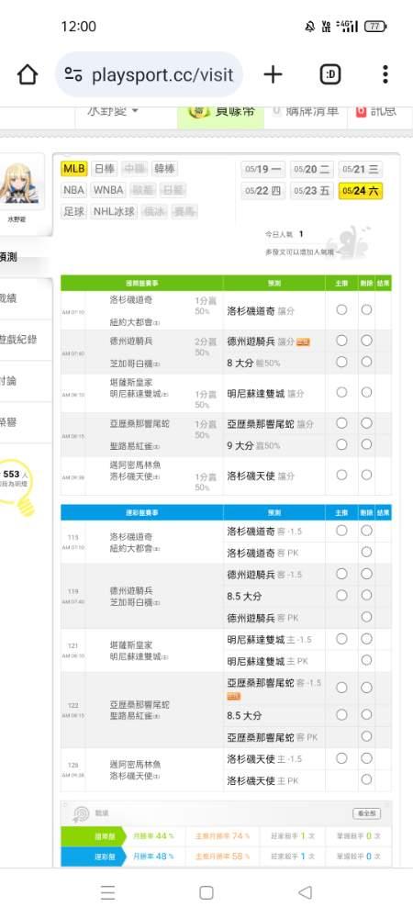The image size is (413, 918).
Task: Click 主推月勝率 74% value
Action: pos(223,836)
